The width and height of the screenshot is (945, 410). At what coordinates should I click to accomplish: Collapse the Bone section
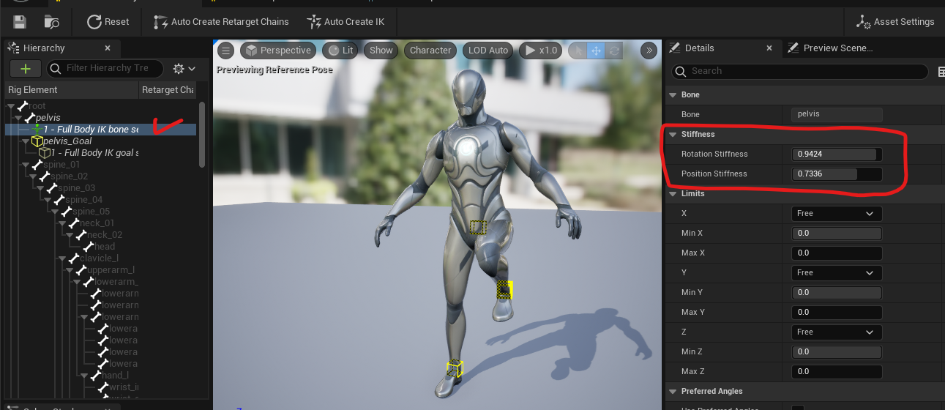click(673, 94)
